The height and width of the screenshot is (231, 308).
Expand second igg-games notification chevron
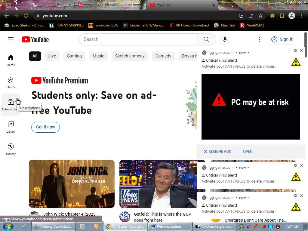[248, 168]
